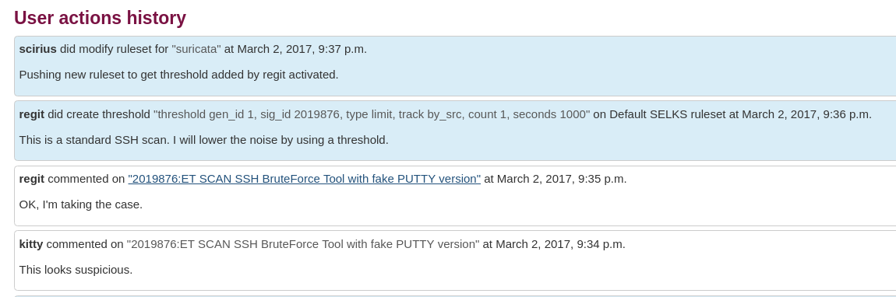Viewport: 896px width, 297px height.
Task: Click the "Pushing new ruleset" comment text
Action: pos(179,75)
